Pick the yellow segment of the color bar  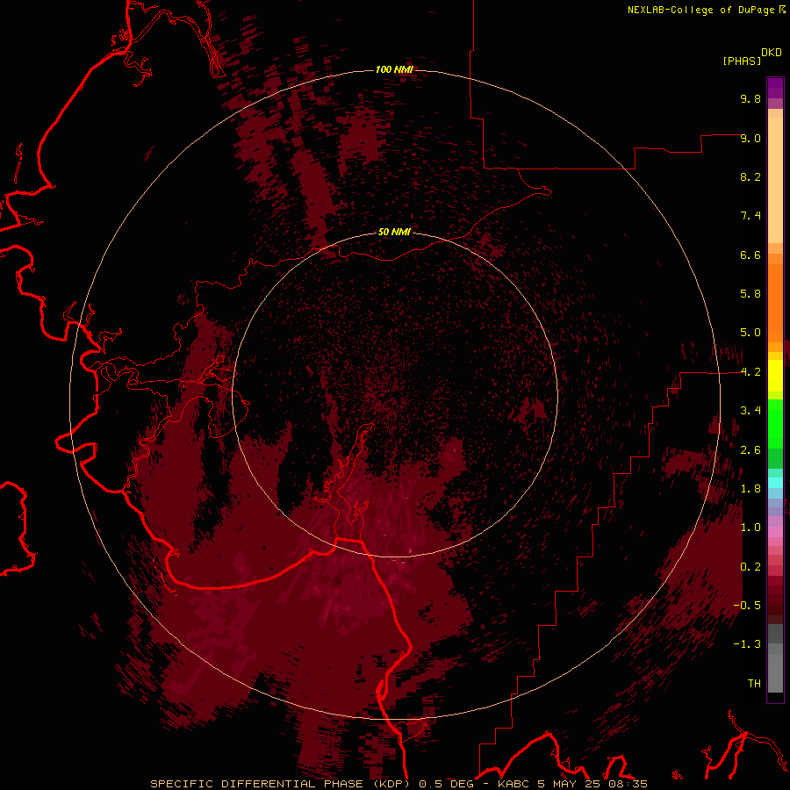[x=775, y=376]
